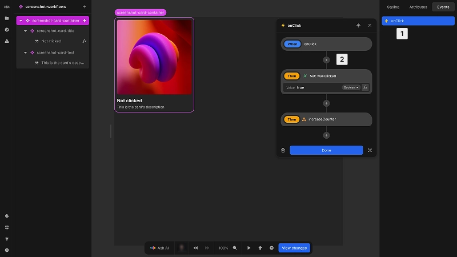Click the View changes button

pos(294,248)
